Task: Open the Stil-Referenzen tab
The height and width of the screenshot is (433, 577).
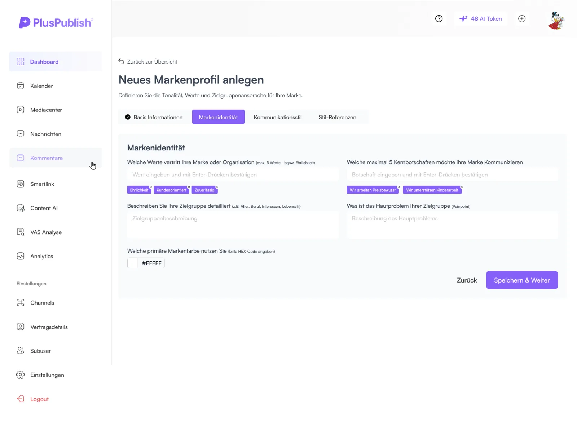Action: point(337,117)
